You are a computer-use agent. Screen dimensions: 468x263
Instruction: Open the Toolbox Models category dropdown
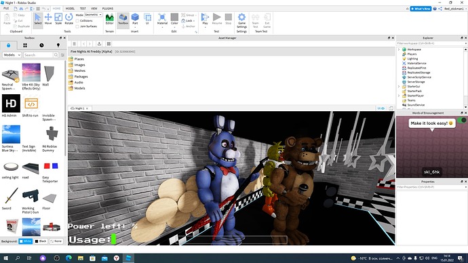pyautogui.click(x=12, y=55)
